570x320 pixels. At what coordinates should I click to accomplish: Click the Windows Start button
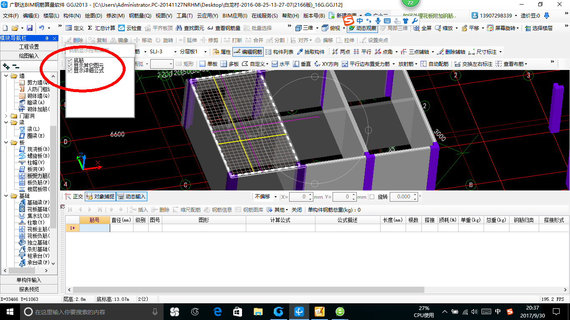coord(10,311)
